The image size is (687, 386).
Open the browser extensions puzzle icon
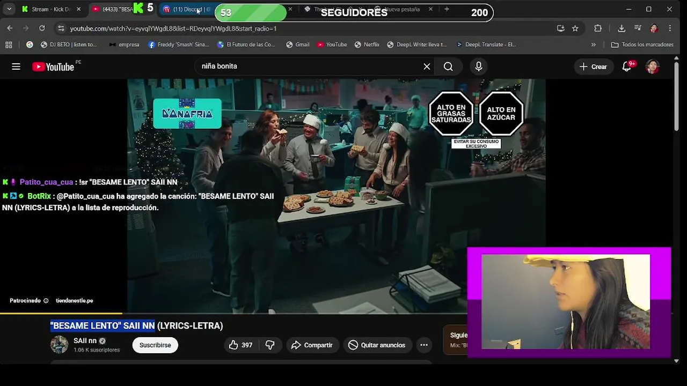tap(598, 28)
